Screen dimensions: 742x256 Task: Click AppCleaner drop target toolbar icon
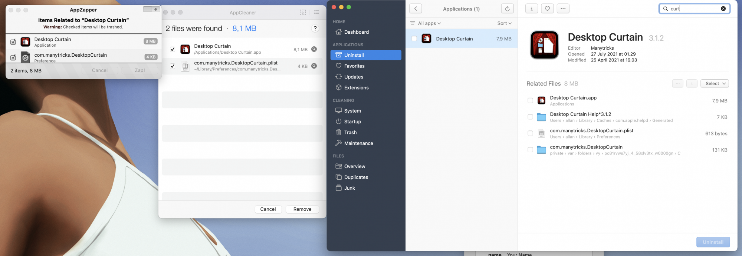point(303,12)
